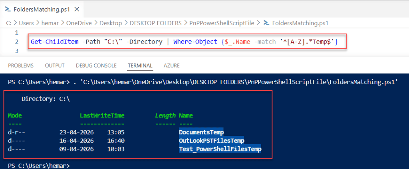Click 'Desktop' breadcrumb segment
Screen dimensions: 409x169
pos(111,23)
